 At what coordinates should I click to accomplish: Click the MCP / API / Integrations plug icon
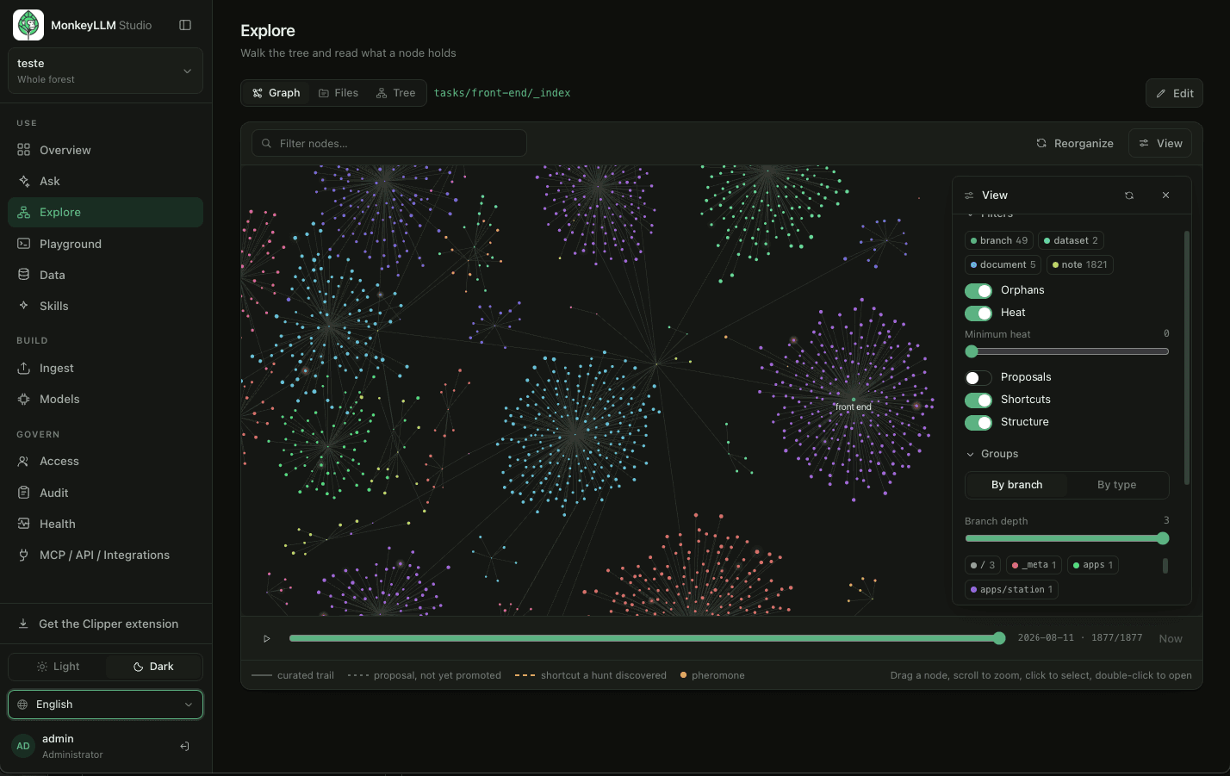(x=24, y=555)
